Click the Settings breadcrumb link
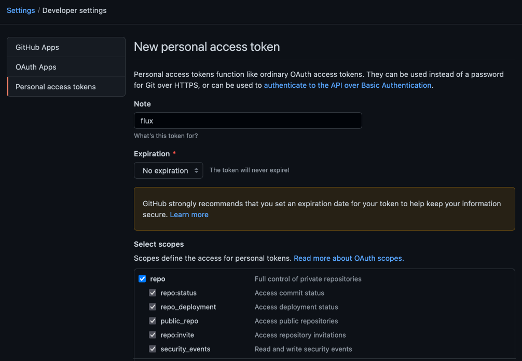Viewport: 522px width, 361px height. click(x=21, y=10)
